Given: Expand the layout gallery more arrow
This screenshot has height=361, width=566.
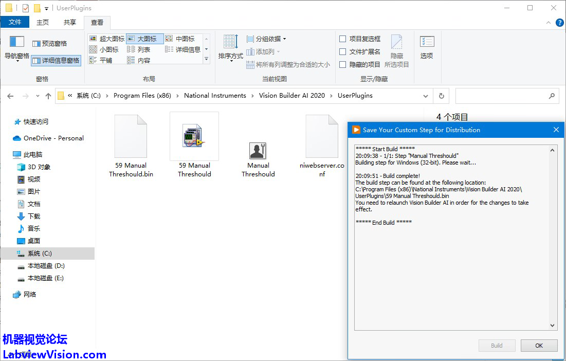Looking at the screenshot, I should click(x=206, y=60).
